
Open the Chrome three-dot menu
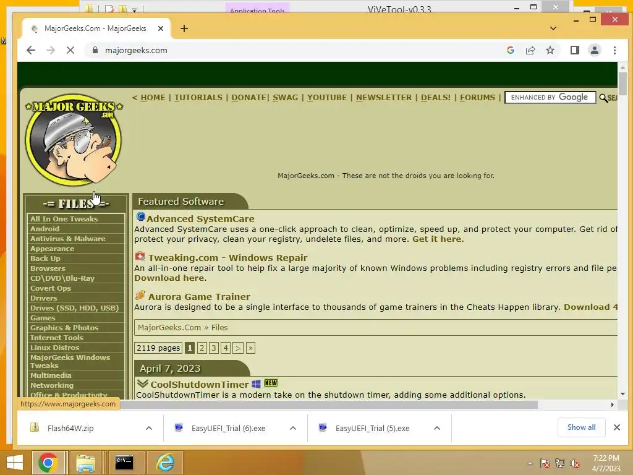pos(614,50)
